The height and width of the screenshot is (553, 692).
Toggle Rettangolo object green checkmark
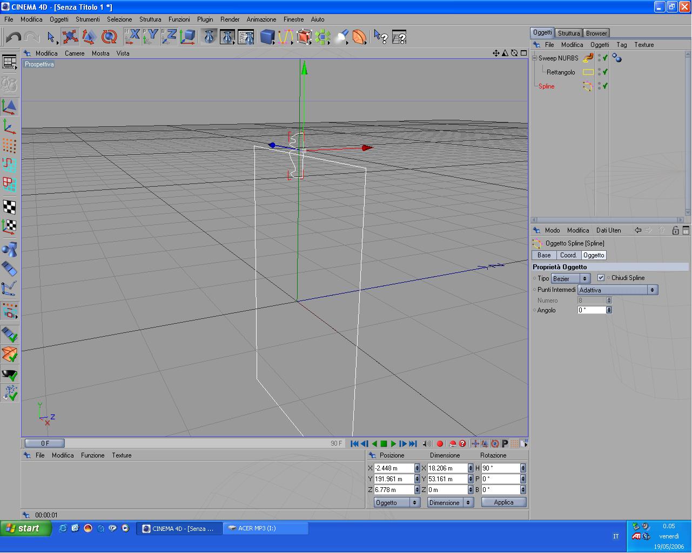pos(606,72)
